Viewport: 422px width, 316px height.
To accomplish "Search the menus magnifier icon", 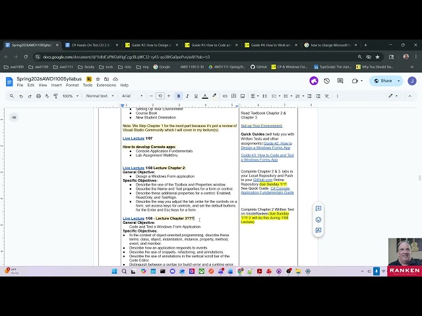I will click(12, 96).
